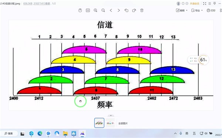The image size is (222, 138).
Task: Select the first thumbnail of channel diagram
Action: coord(99,123)
